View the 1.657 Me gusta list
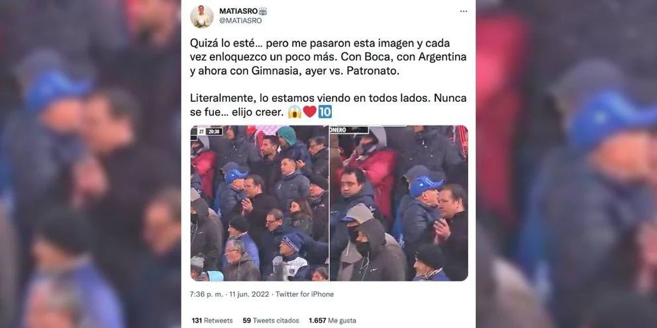The height and width of the screenshot is (328, 657). pos(332,321)
